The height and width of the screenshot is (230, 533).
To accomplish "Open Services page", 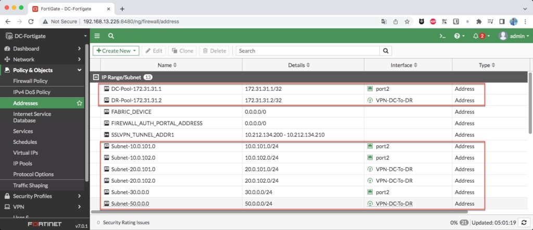I will coord(23,131).
